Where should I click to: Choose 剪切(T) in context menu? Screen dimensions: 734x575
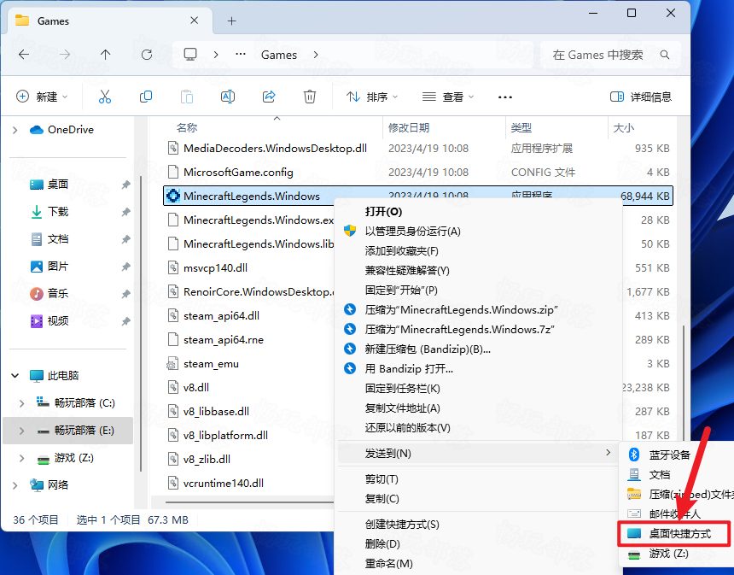[479, 479]
